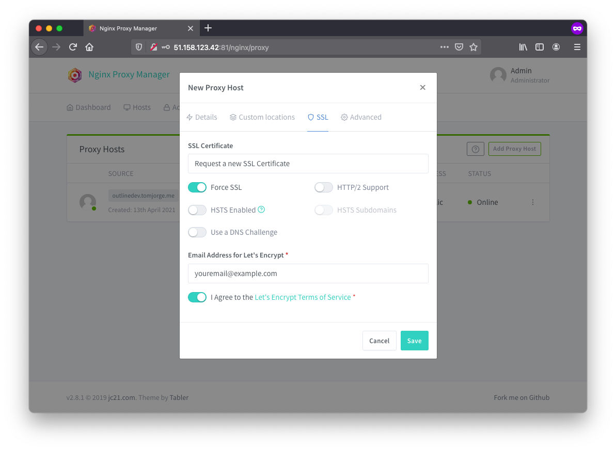Click the Add Proxy Host button
Image resolution: width=616 pixels, height=451 pixels.
[515, 149]
